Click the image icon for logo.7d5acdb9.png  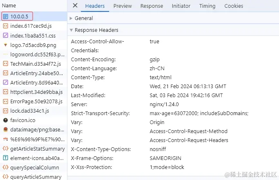pos(6,45)
